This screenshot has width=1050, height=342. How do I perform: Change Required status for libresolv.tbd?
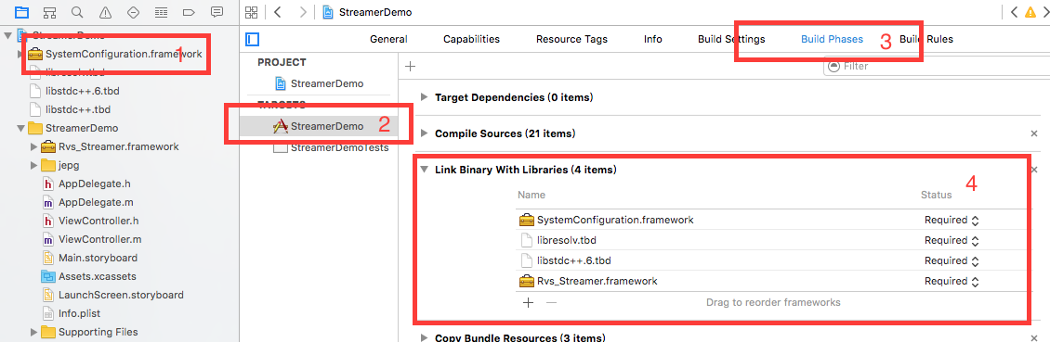coord(952,240)
